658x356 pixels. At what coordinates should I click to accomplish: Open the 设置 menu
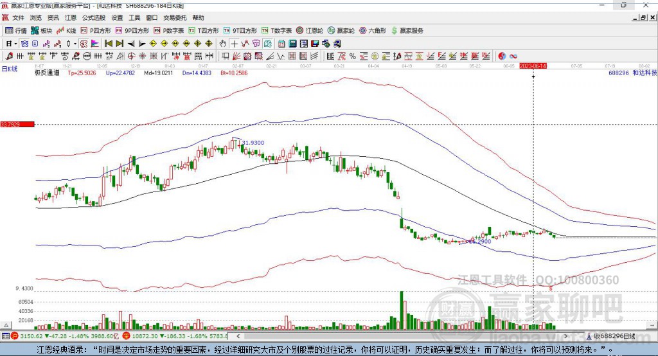pyautogui.click(x=117, y=17)
